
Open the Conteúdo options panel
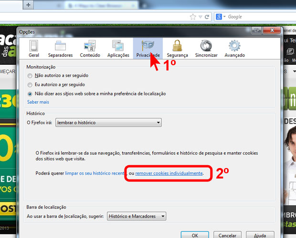(90, 49)
